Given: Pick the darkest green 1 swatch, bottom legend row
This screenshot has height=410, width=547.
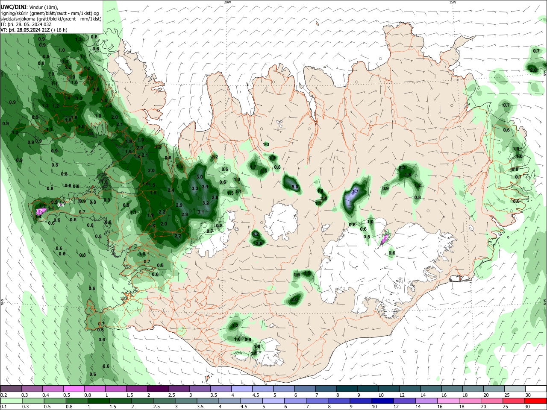Looking at the screenshot, I should click(x=98, y=401).
